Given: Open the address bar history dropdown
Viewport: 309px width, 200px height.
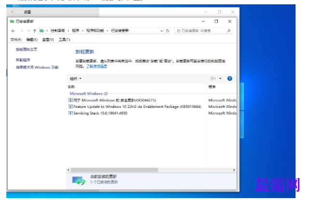Looking at the screenshot, I should click(161, 31).
